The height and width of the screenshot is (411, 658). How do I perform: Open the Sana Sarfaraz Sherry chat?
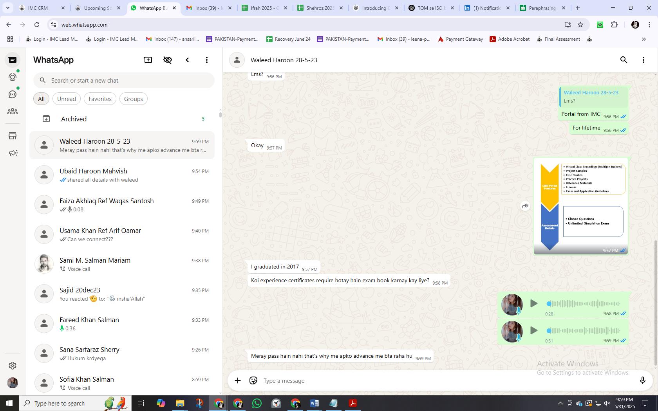click(x=122, y=353)
